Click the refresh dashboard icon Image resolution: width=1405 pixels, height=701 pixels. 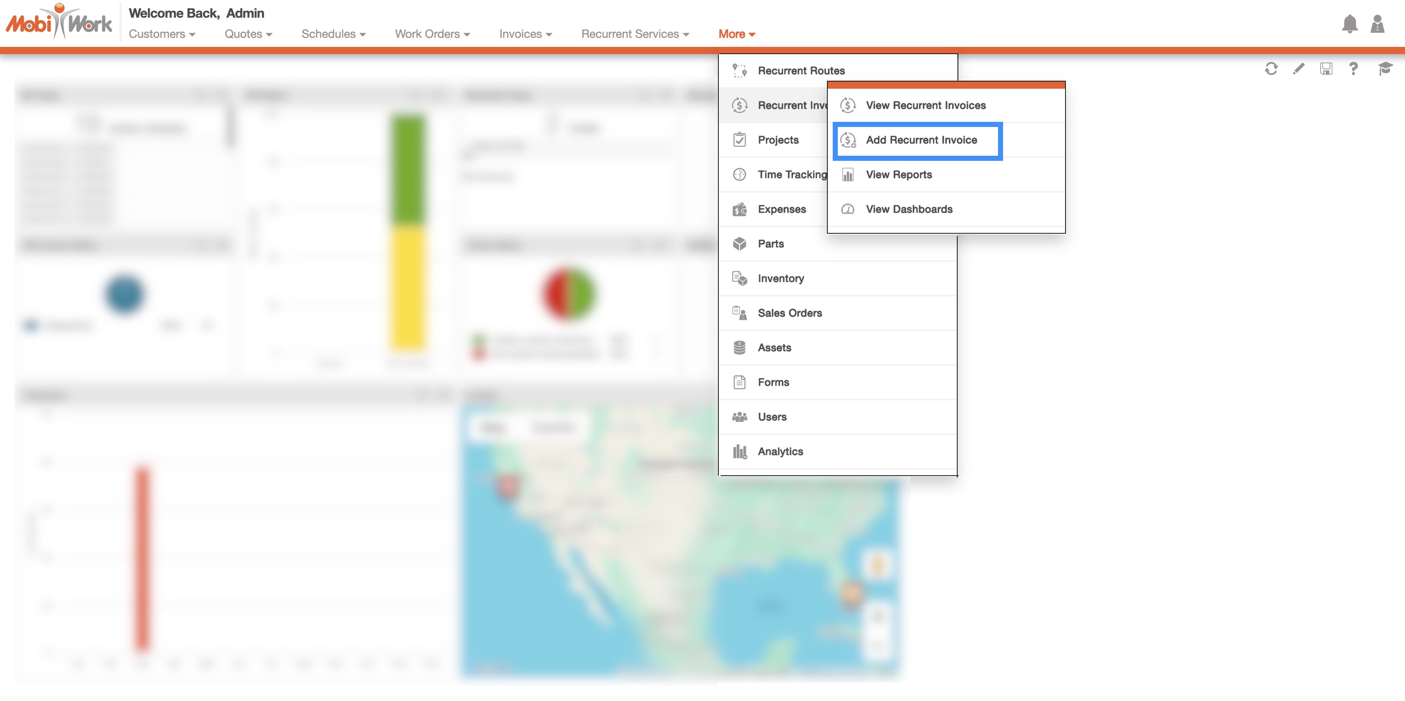[x=1271, y=69]
